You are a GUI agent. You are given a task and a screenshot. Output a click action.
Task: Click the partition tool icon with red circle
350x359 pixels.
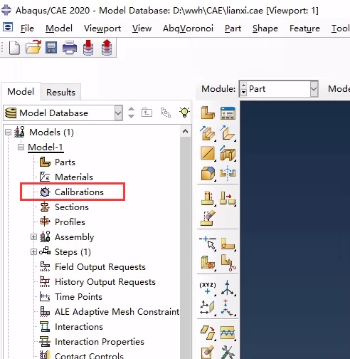click(228, 244)
